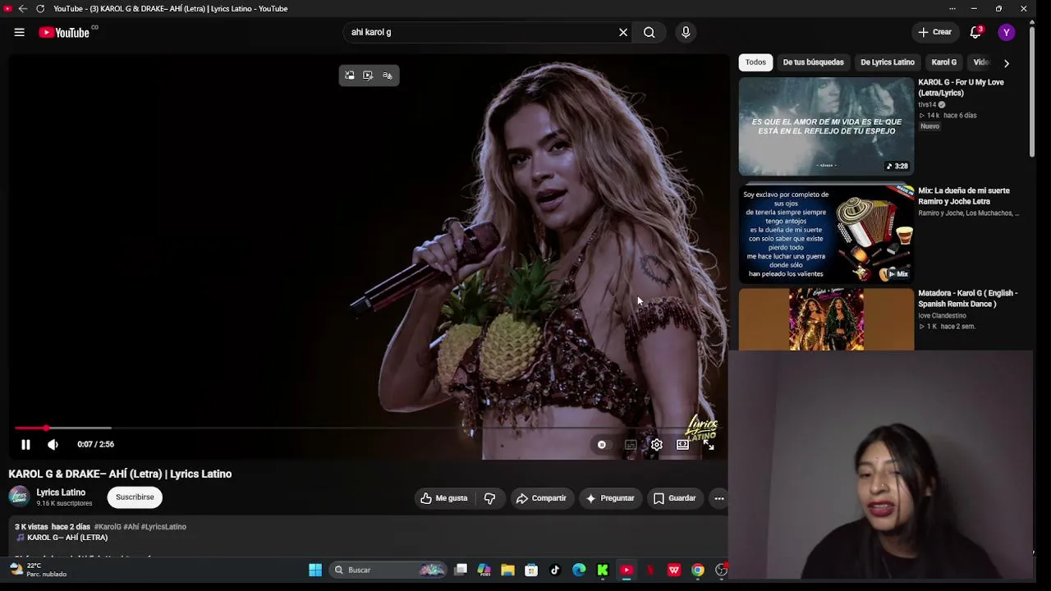Select the 'De tus búsquedas' chip
This screenshot has width=1051, height=591.
click(813, 62)
